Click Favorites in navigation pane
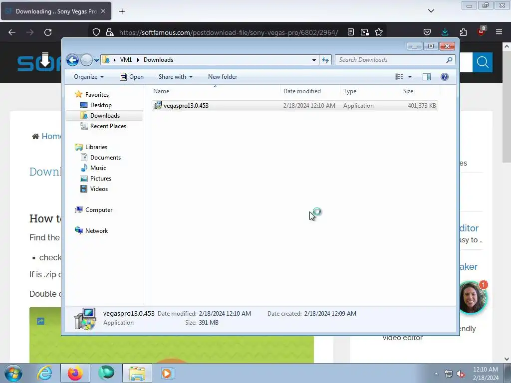The width and height of the screenshot is (511, 383). coord(97,94)
